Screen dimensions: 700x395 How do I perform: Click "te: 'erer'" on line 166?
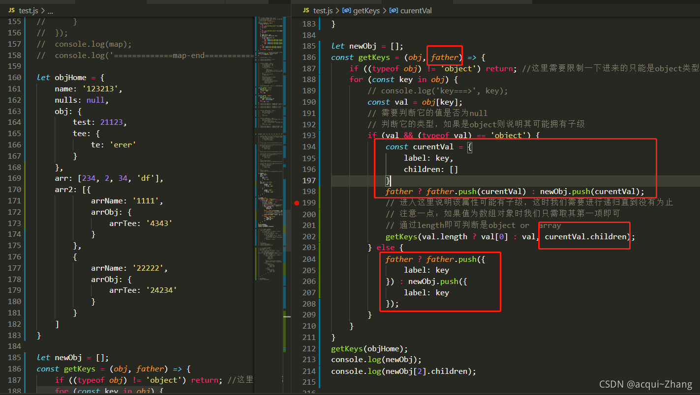(113, 145)
